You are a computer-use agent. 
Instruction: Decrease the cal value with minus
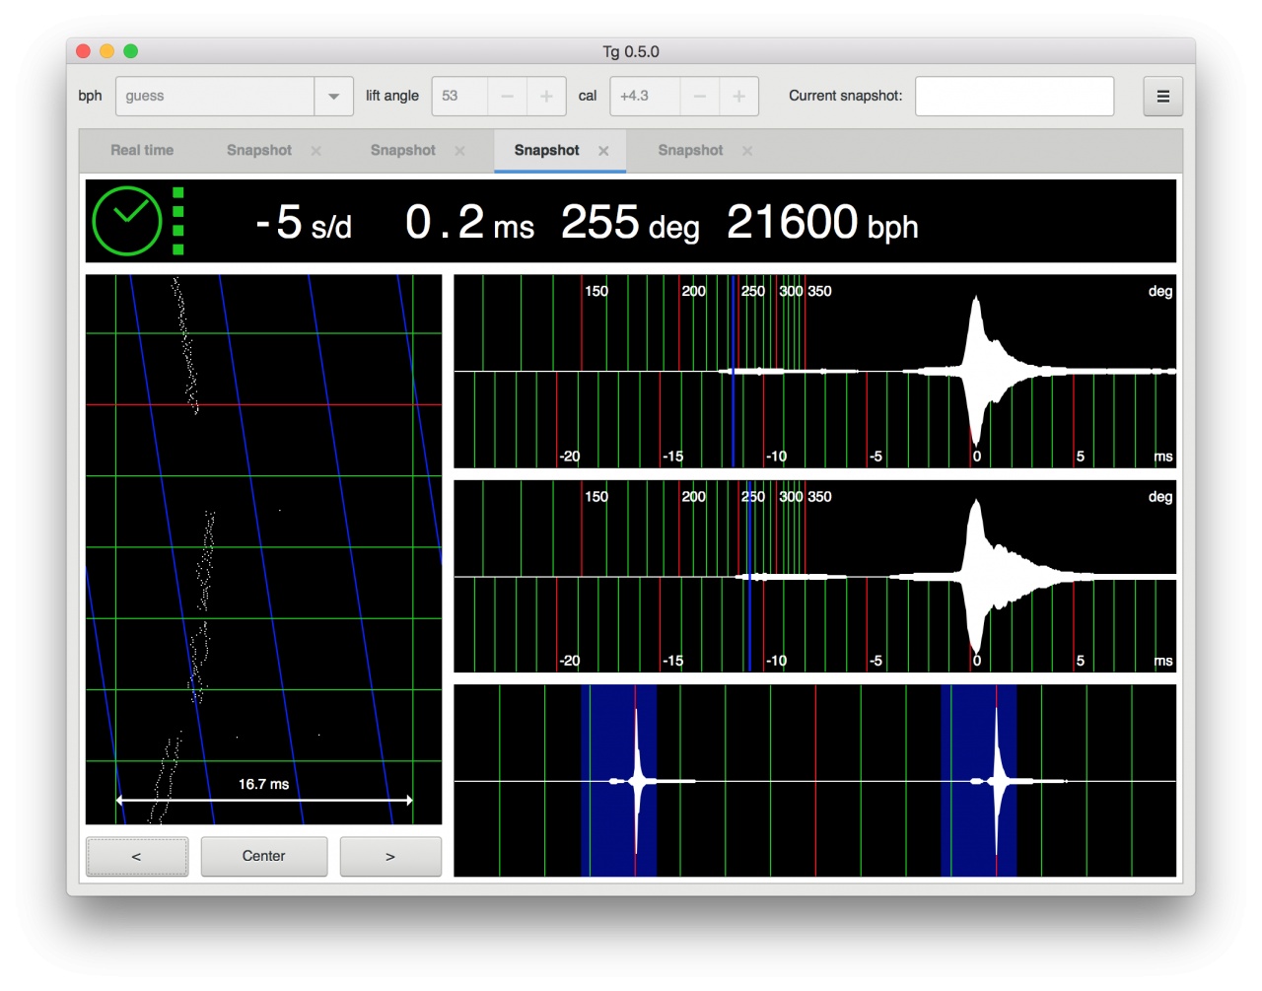[x=700, y=97]
